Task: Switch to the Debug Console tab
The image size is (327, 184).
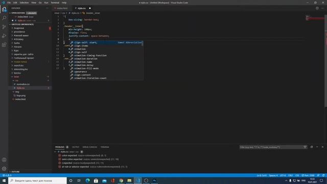Action: tap(90, 147)
